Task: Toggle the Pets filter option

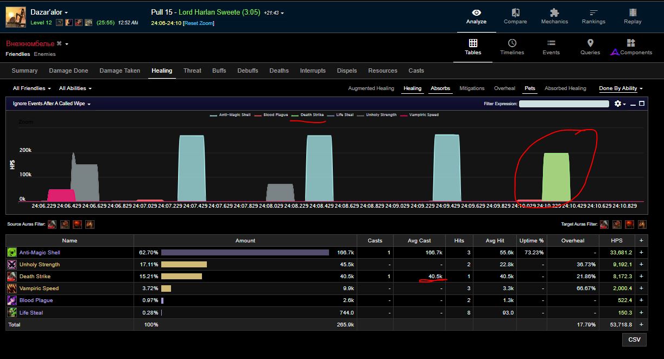Action: click(529, 88)
